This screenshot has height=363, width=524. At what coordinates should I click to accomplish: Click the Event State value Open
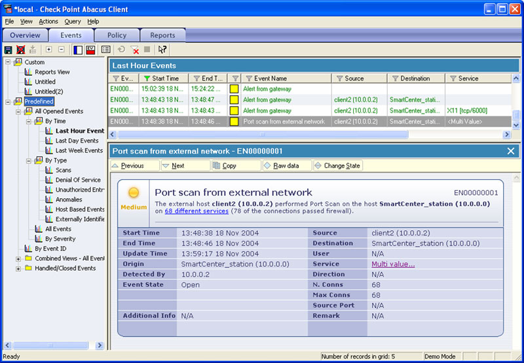click(191, 285)
